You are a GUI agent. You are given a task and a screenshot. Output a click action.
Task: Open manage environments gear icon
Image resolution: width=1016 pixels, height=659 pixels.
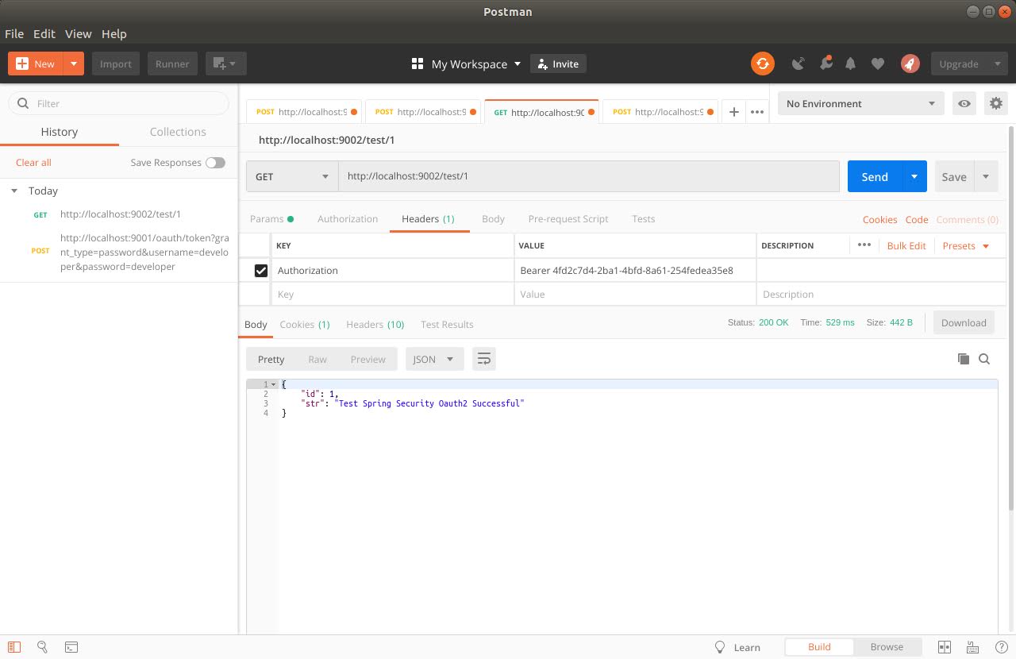click(995, 103)
